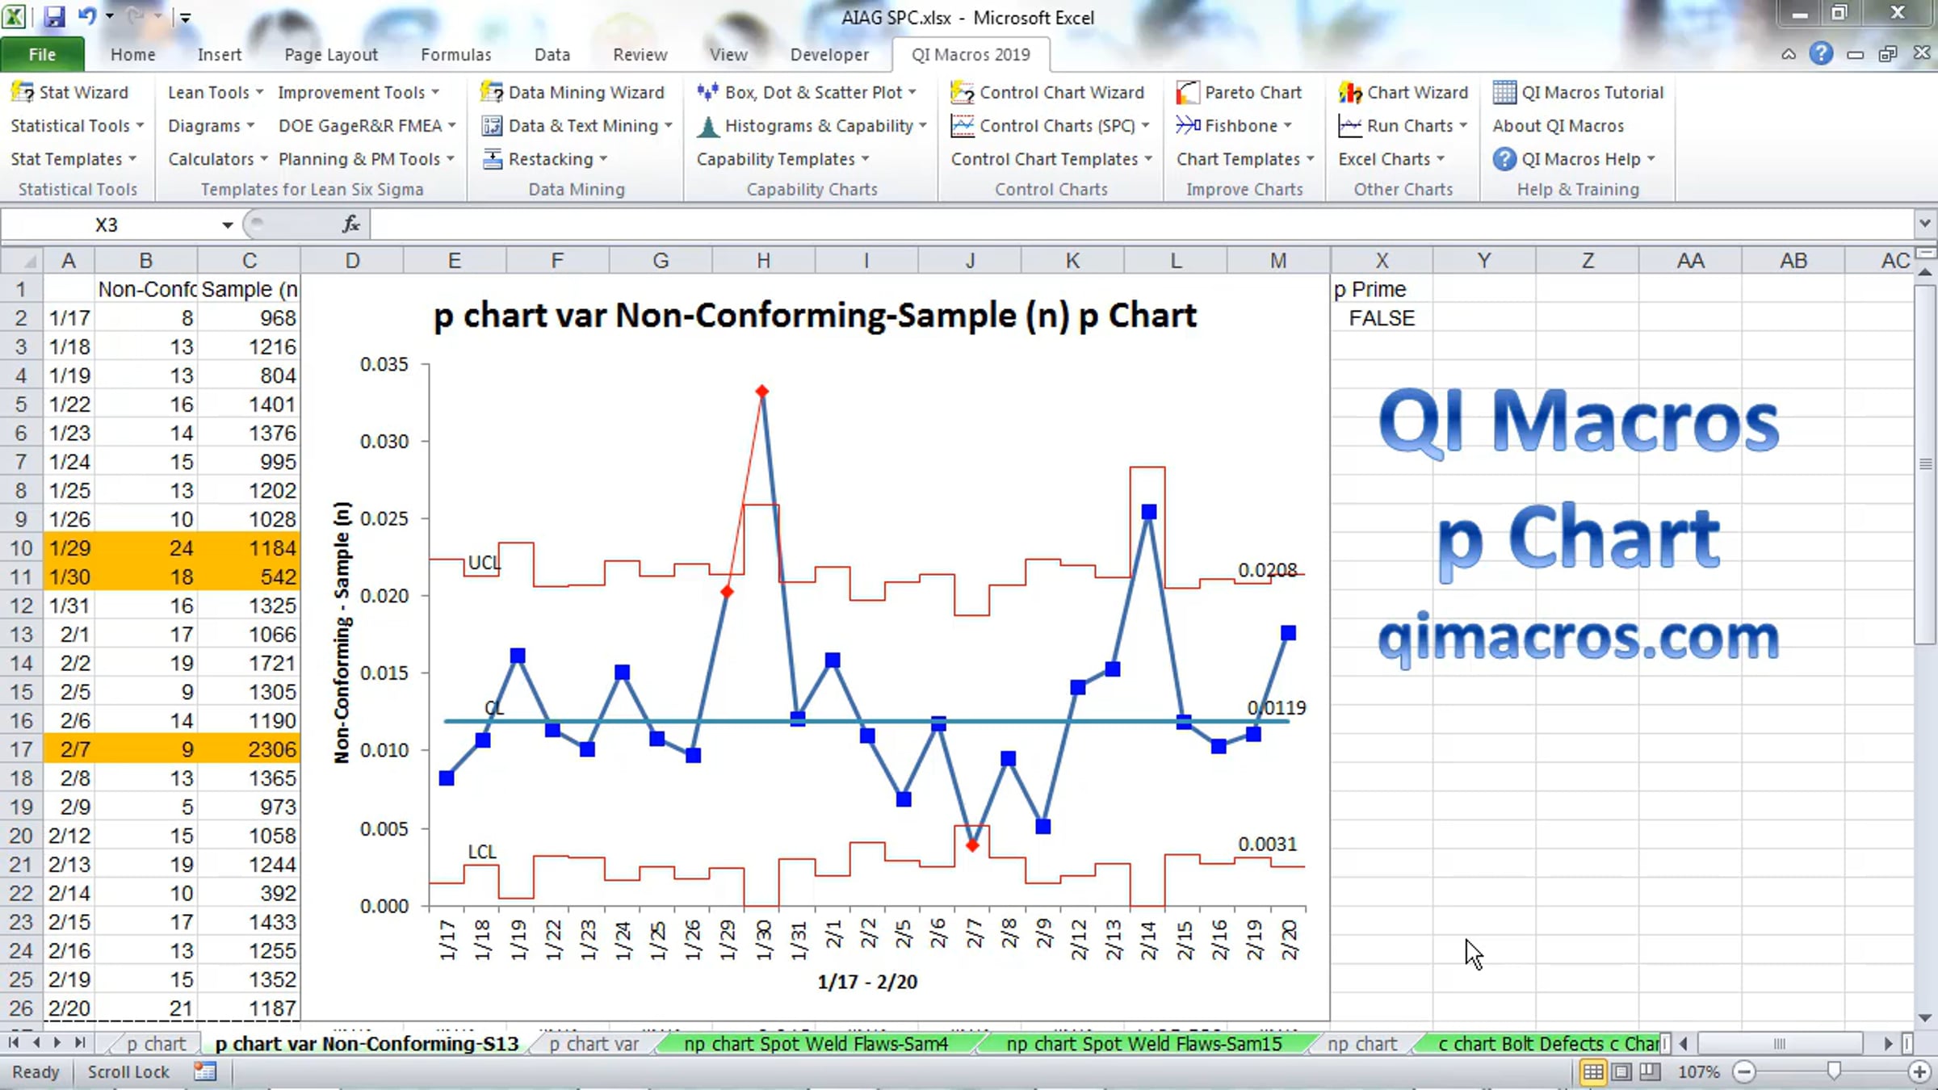Switch to Page Layout view in status bar

(x=1621, y=1071)
